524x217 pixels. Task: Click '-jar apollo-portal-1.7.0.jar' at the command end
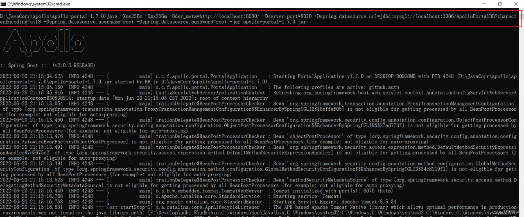tap(268, 22)
